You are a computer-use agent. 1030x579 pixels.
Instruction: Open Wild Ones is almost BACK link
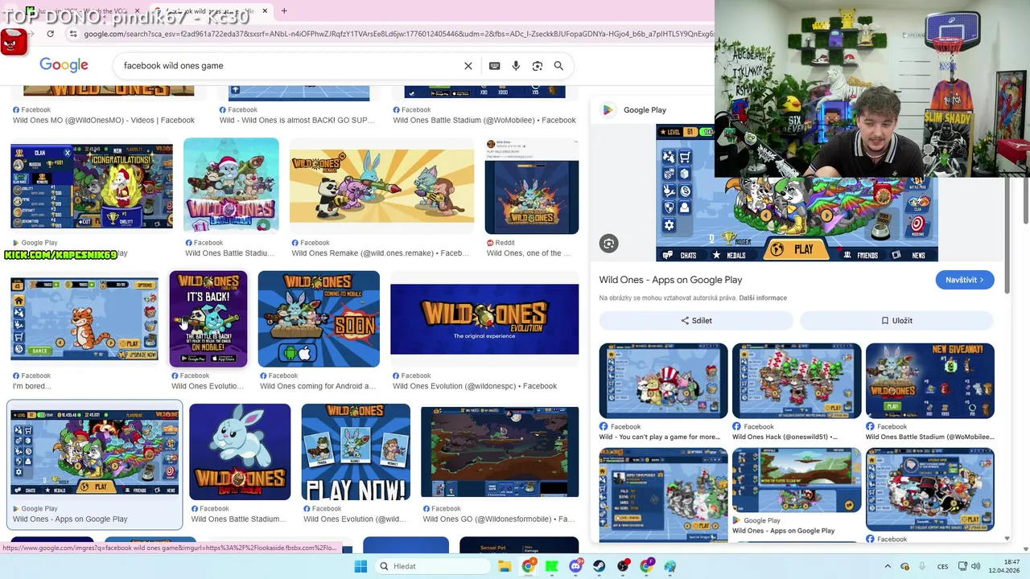(297, 121)
